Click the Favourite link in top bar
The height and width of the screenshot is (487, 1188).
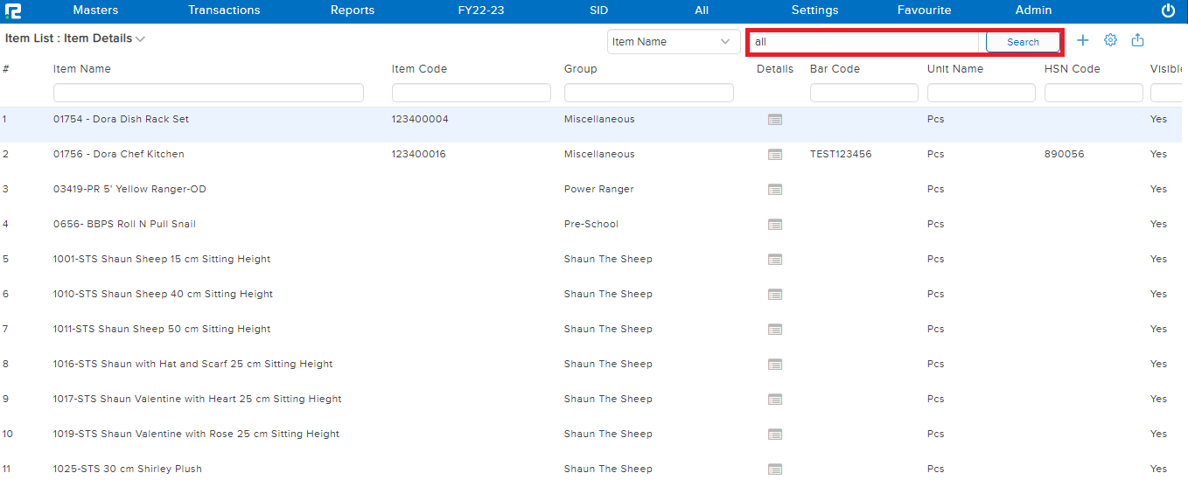924,10
